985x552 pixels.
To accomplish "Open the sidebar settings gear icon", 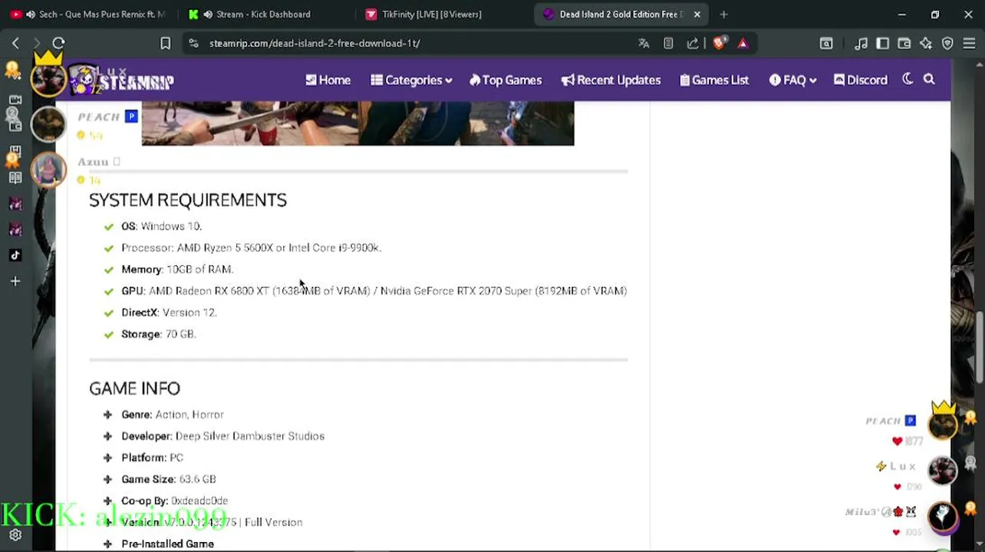I will click(x=15, y=535).
